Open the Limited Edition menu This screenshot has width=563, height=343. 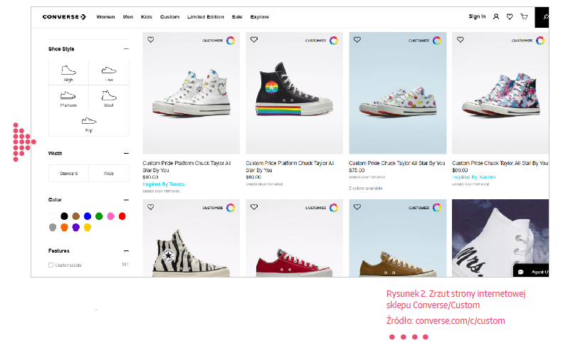point(206,17)
